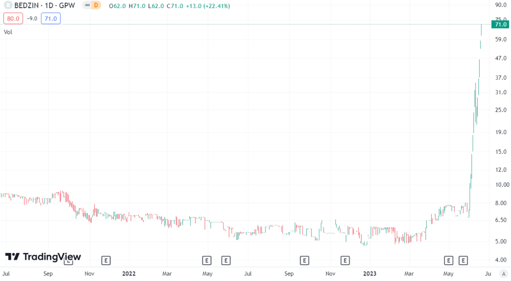This screenshot has width=511, height=281.
Task: Click the earnings E marker near Sep 2022
Action: point(304,260)
